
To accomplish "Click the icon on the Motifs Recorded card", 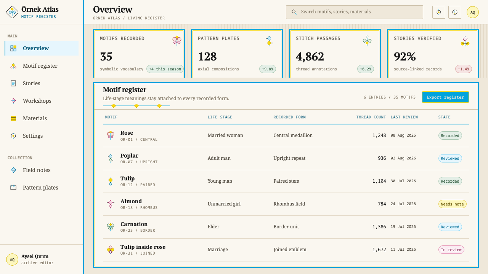I will [x=177, y=41].
